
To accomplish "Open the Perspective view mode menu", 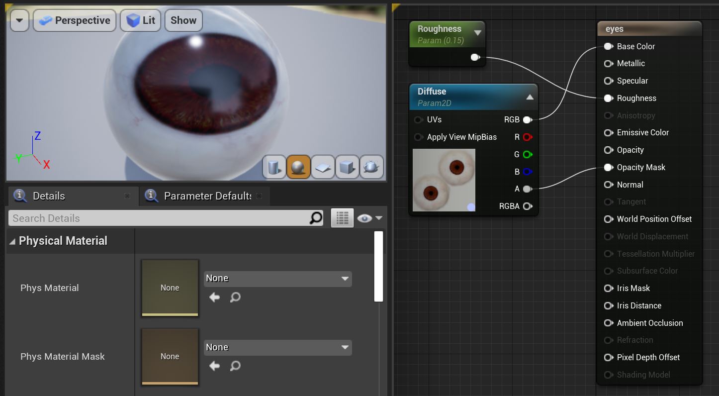I will (x=75, y=20).
